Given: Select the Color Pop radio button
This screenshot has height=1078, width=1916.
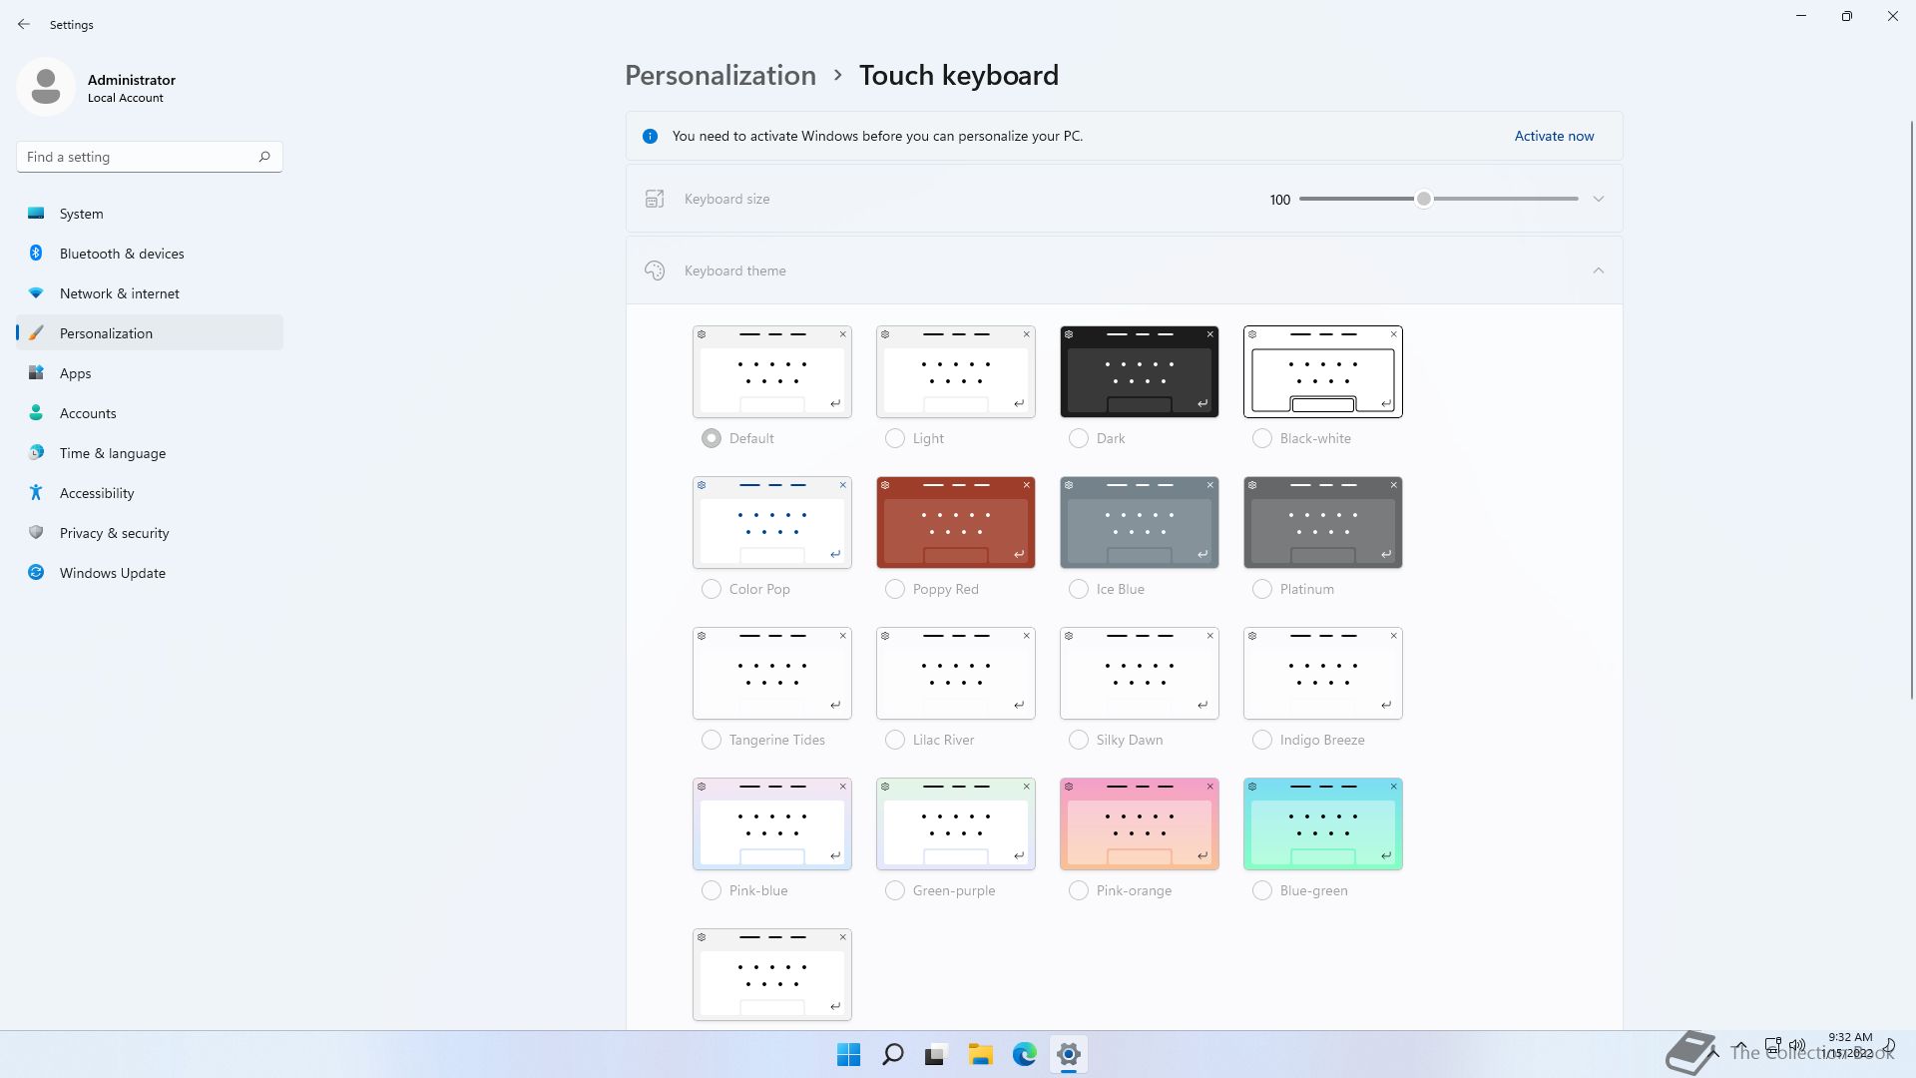Looking at the screenshot, I should [x=712, y=589].
